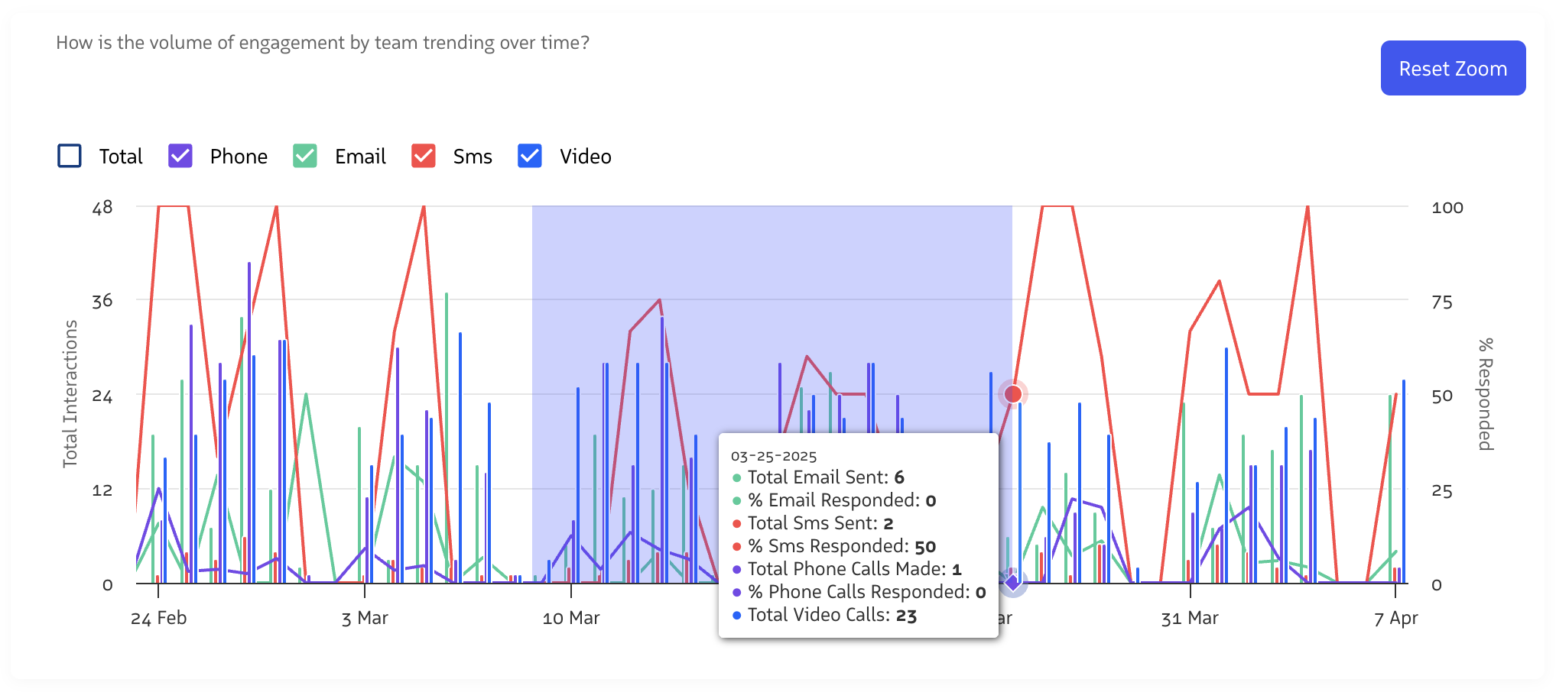The height and width of the screenshot is (692, 1556).
Task: Uncheck the green Email checkbox
Action: (x=305, y=156)
